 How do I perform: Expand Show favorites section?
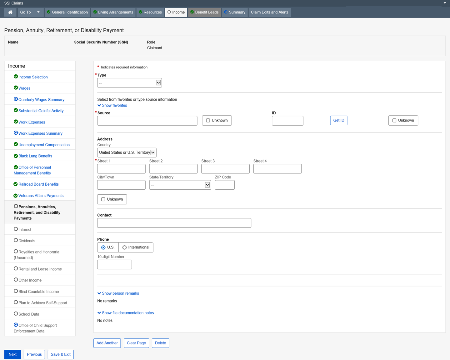[x=112, y=106]
